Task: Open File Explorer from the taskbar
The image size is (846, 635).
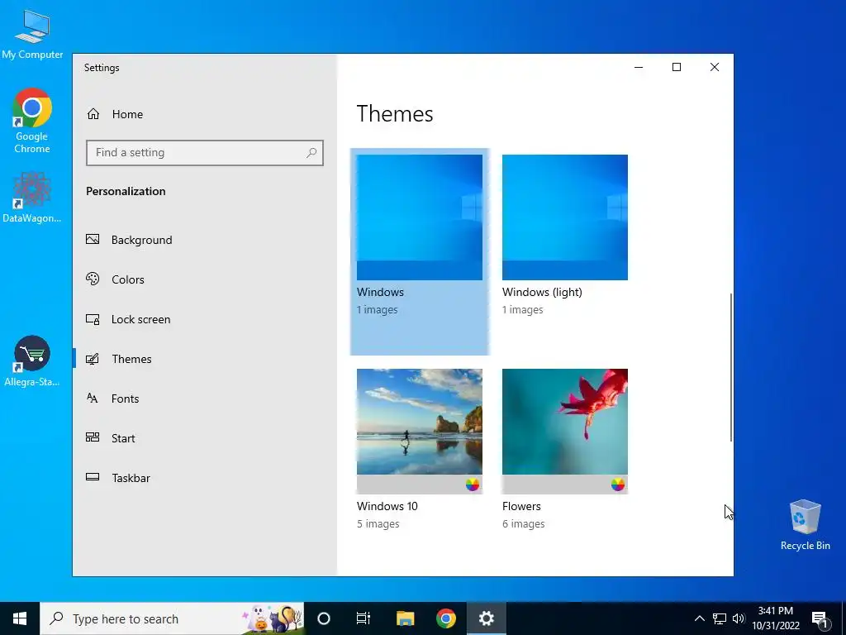Action: coord(405,618)
